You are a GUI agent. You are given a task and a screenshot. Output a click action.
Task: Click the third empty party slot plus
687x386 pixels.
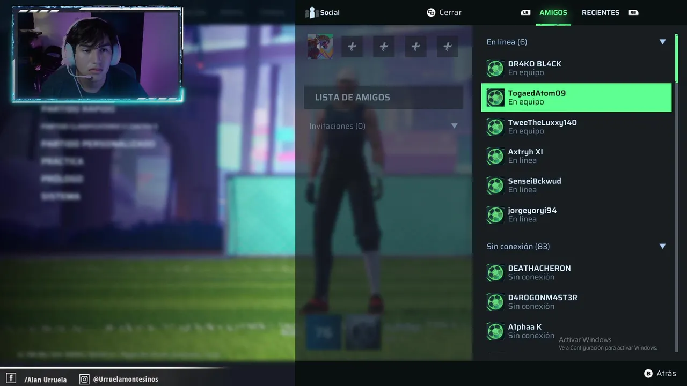tap(415, 47)
